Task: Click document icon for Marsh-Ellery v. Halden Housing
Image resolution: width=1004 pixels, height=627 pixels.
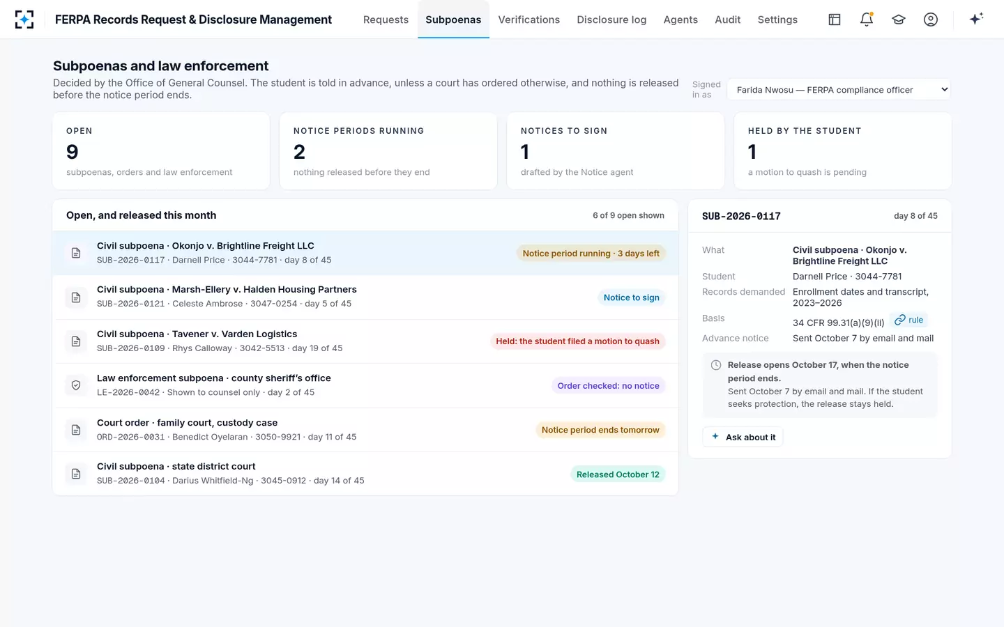Action: click(76, 297)
